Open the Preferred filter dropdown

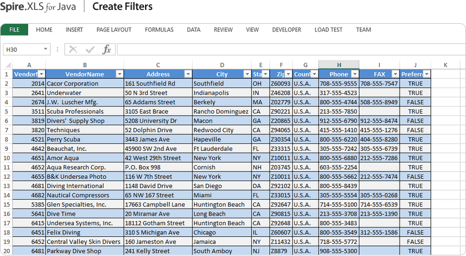[427, 74]
